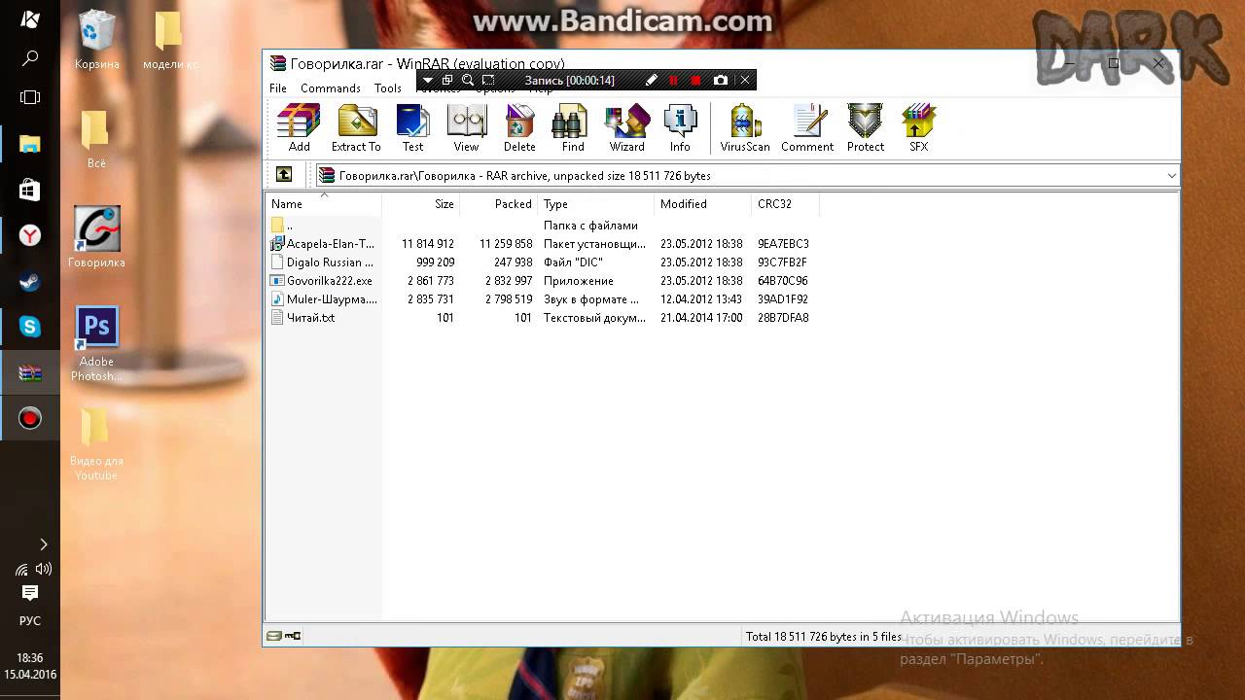Click the volume speaker tray icon
The image size is (1245, 700).
click(43, 570)
